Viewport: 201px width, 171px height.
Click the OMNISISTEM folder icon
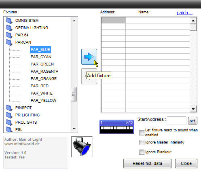point(9,21)
